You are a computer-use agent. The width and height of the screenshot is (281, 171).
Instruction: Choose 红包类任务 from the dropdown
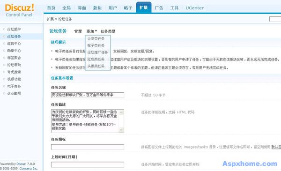point(96,59)
